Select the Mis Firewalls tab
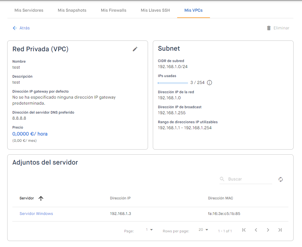Viewport: 302px width, 247px height. pyautogui.click(x=114, y=10)
